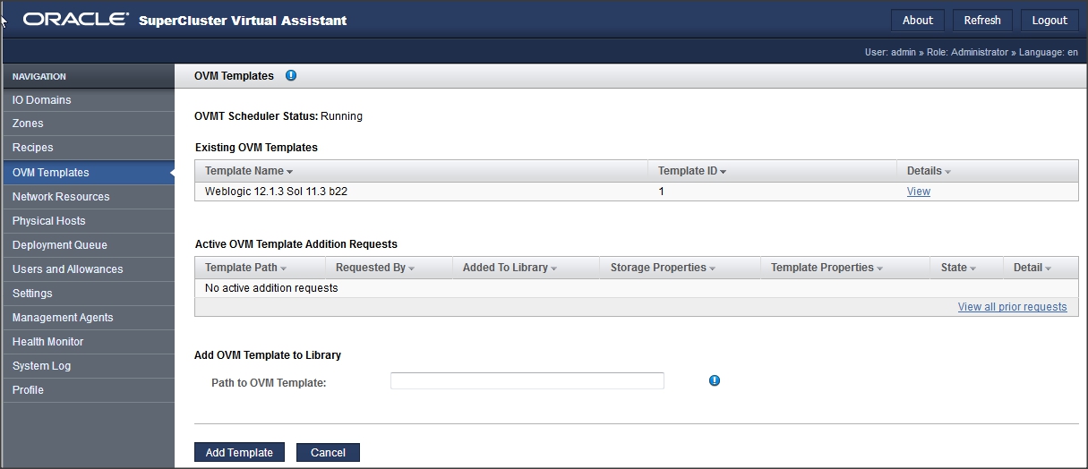This screenshot has width=1088, height=469.
Task: Click the Cancel button
Action: [x=328, y=453]
